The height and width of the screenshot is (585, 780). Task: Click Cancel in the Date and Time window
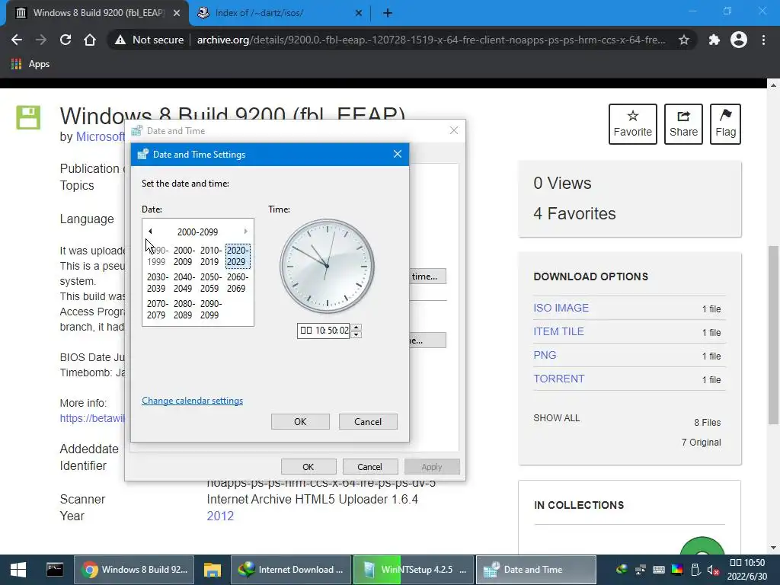tap(369, 467)
